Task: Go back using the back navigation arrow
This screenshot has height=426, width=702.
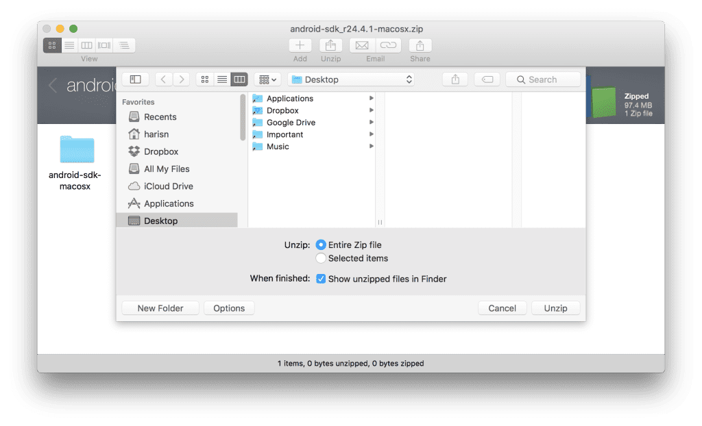Action: point(163,79)
